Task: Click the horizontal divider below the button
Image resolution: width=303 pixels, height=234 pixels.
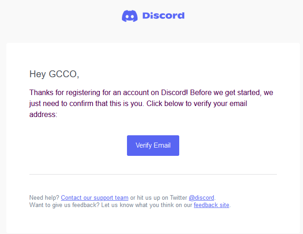Action: point(153,174)
